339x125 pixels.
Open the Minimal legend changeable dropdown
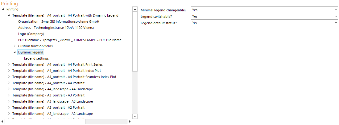pyautogui.click(x=336, y=10)
